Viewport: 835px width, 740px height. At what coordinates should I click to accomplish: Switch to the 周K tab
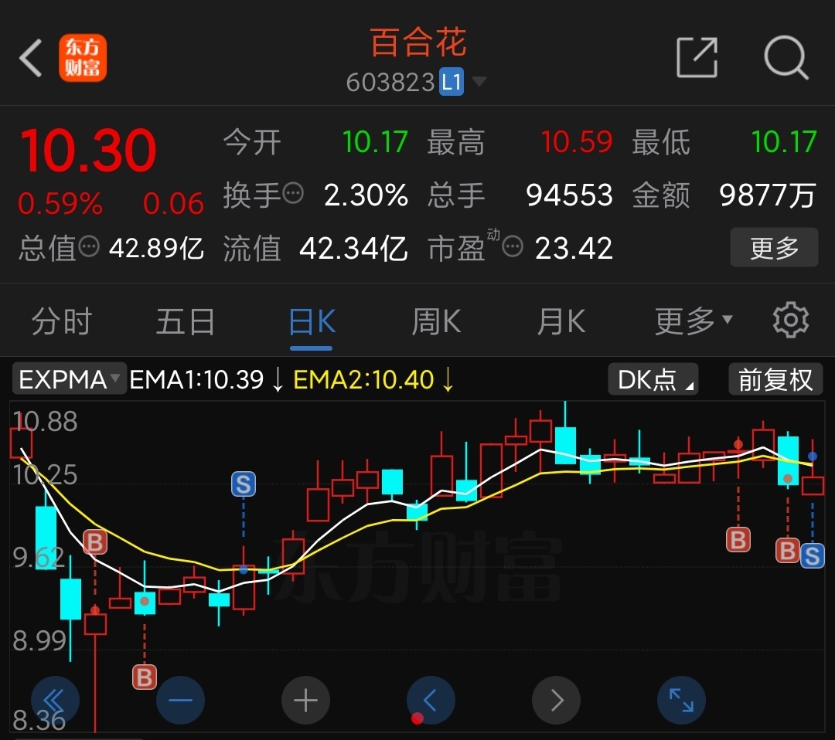436,321
